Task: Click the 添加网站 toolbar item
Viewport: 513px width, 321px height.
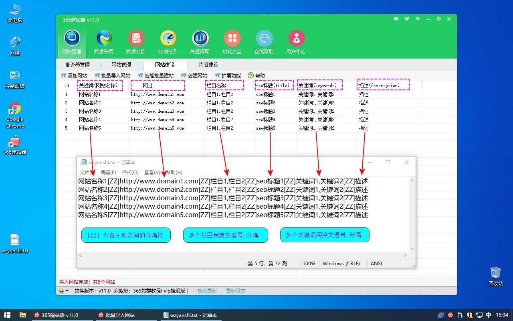Action: pyautogui.click(x=74, y=75)
